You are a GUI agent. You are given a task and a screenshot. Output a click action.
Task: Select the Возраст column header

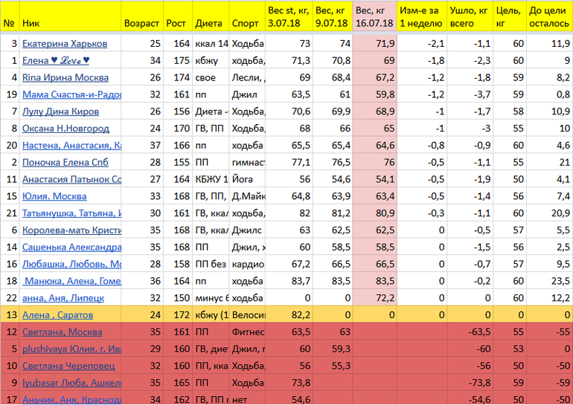point(141,23)
